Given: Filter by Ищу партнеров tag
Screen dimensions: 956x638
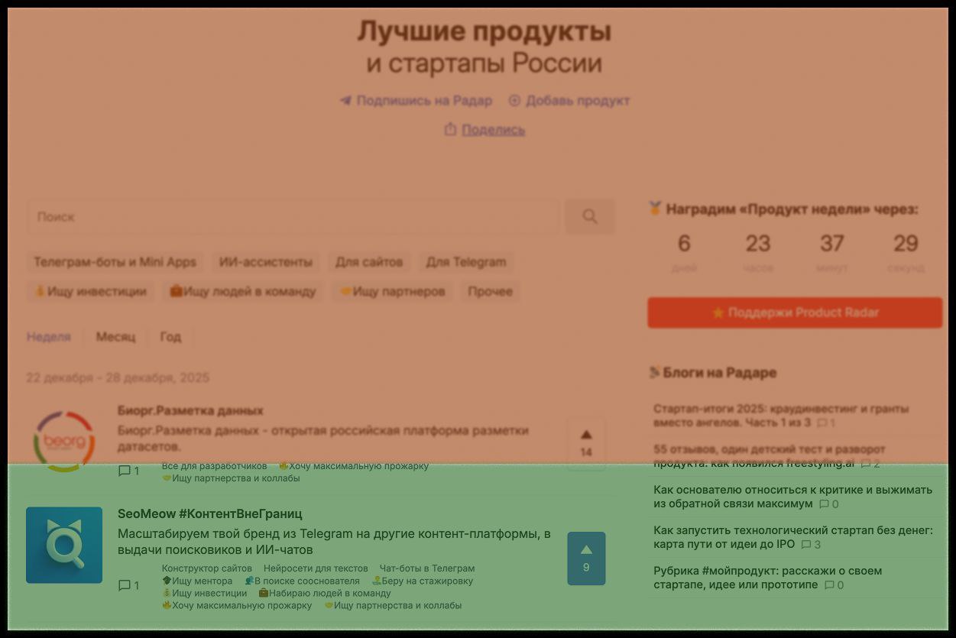Looking at the screenshot, I should 392,291.
